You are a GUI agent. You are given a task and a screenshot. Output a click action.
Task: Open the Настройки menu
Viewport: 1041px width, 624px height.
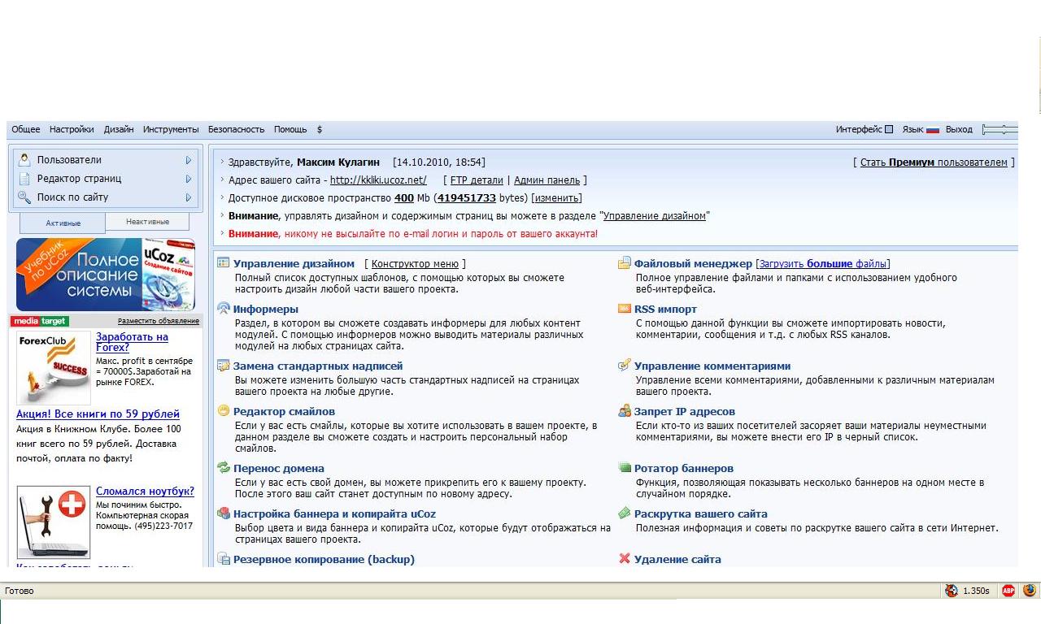(72, 129)
